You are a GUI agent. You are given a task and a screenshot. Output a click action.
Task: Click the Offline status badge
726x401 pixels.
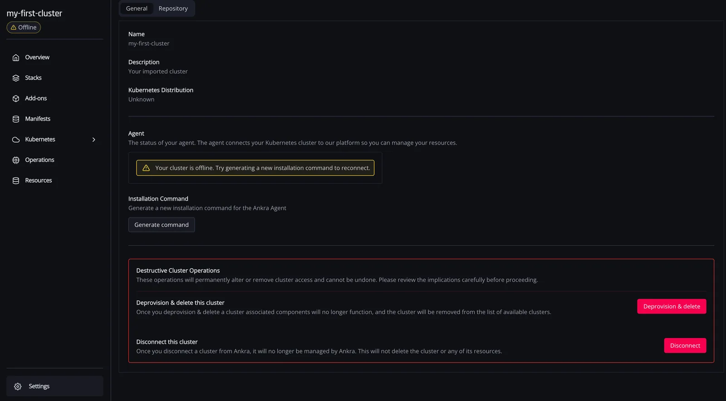click(x=24, y=27)
